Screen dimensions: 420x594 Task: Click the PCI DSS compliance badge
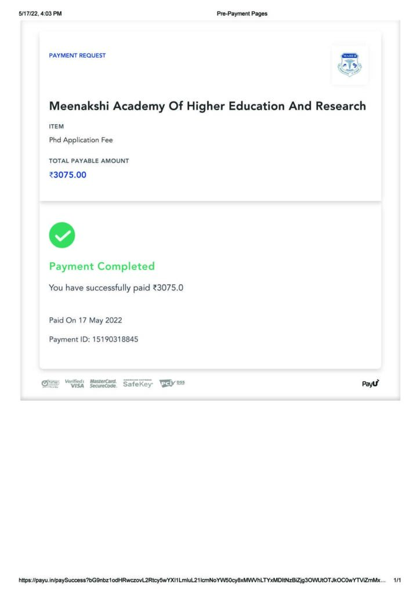click(x=172, y=383)
